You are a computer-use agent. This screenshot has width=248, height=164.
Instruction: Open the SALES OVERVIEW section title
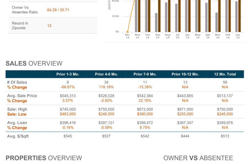pyautogui.click(x=34, y=63)
